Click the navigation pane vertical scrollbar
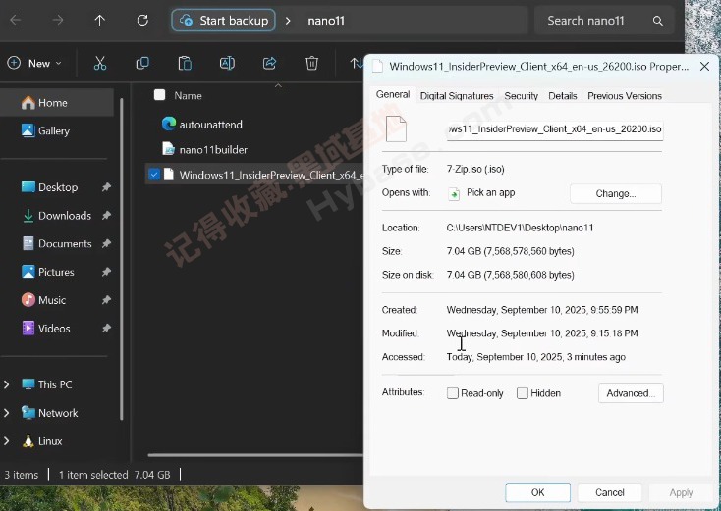This screenshot has width=721, height=511. (x=122, y=259)
